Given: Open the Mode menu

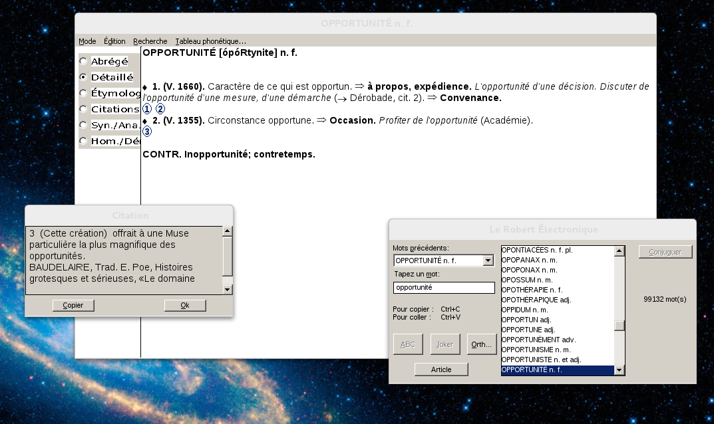Looking at the screenshot, I should (x=87, y=41).
